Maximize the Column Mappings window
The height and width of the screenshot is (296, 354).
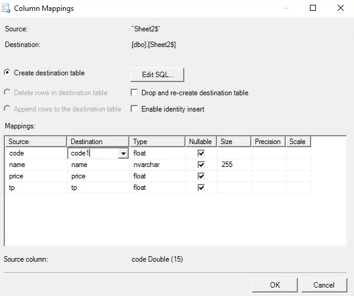[x=313, y=8]
